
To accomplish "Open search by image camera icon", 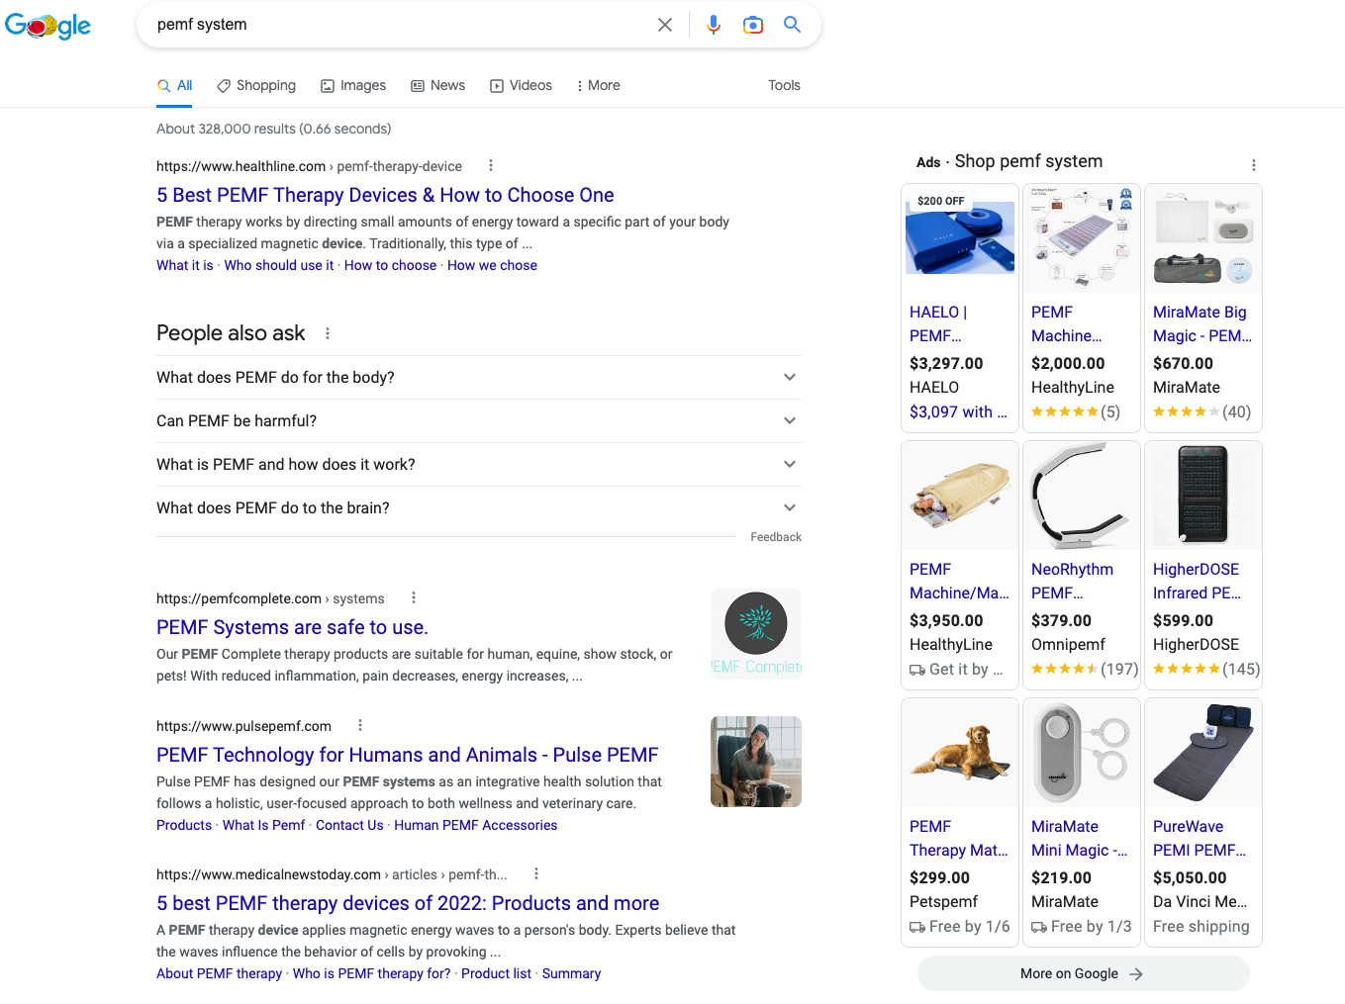I will pyautogui.click(x=753, y=25).
